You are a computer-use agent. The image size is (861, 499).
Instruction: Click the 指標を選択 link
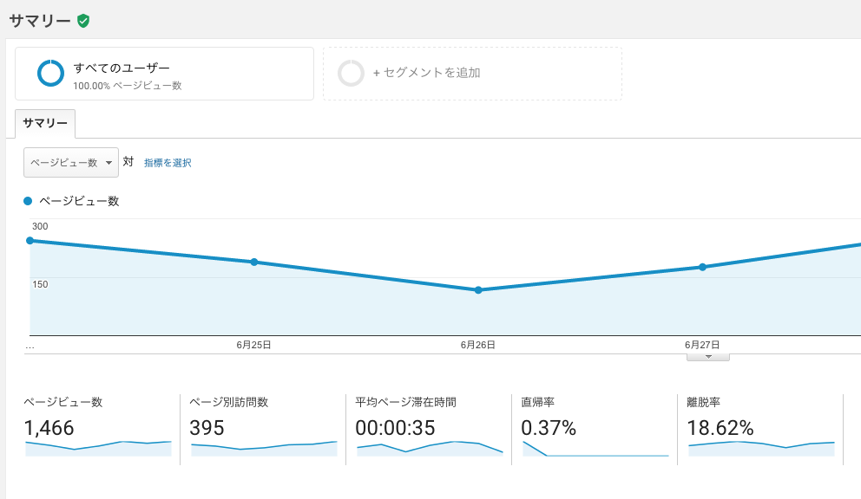pos(168,163)
